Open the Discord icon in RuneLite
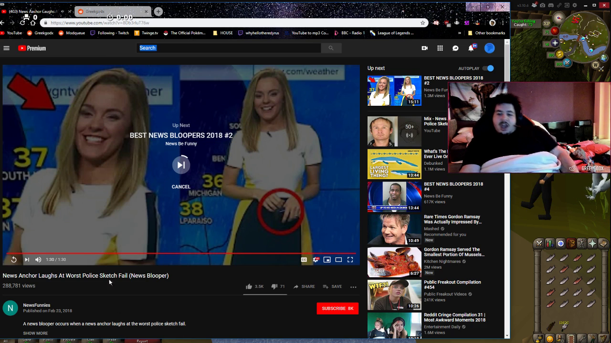The width and height of the screenshot is (611, 343). pyautogui.click(x=550, y=5)
